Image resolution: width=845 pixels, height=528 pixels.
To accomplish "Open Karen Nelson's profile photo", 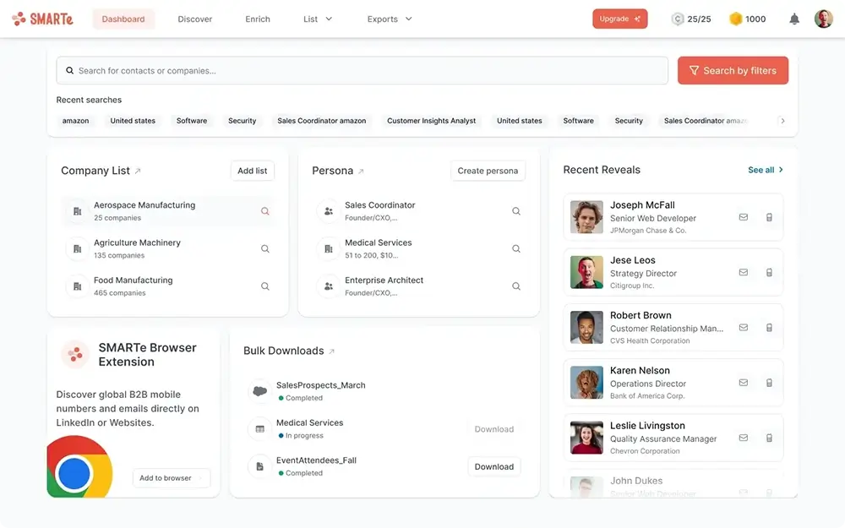I will coord(586,383).
